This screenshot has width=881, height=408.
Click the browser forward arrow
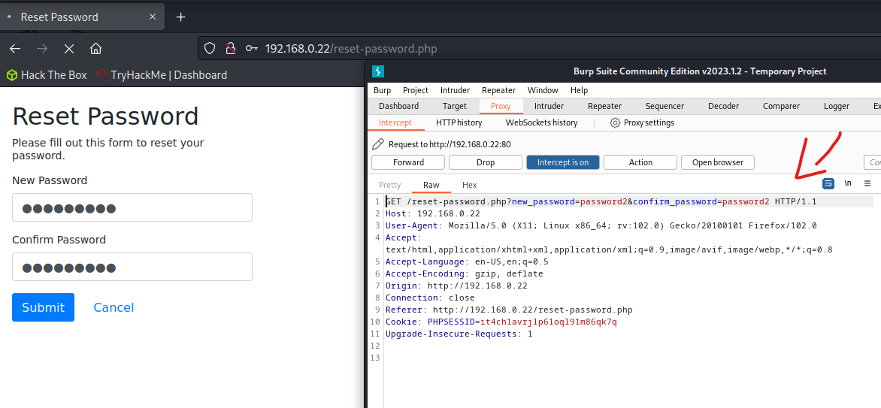41,49
